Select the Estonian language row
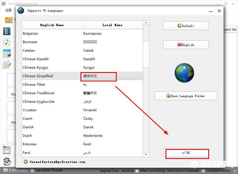The width and height of the screenshot is (238, 174). click(x=82, y=144)
